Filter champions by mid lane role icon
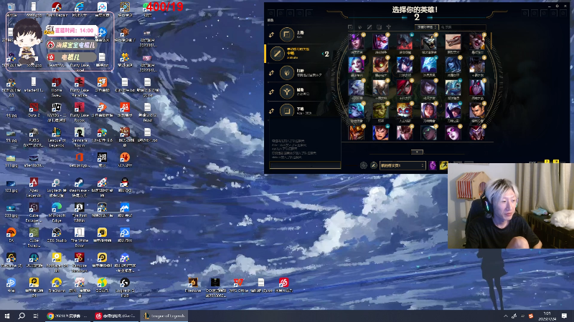 coord(370,27)
